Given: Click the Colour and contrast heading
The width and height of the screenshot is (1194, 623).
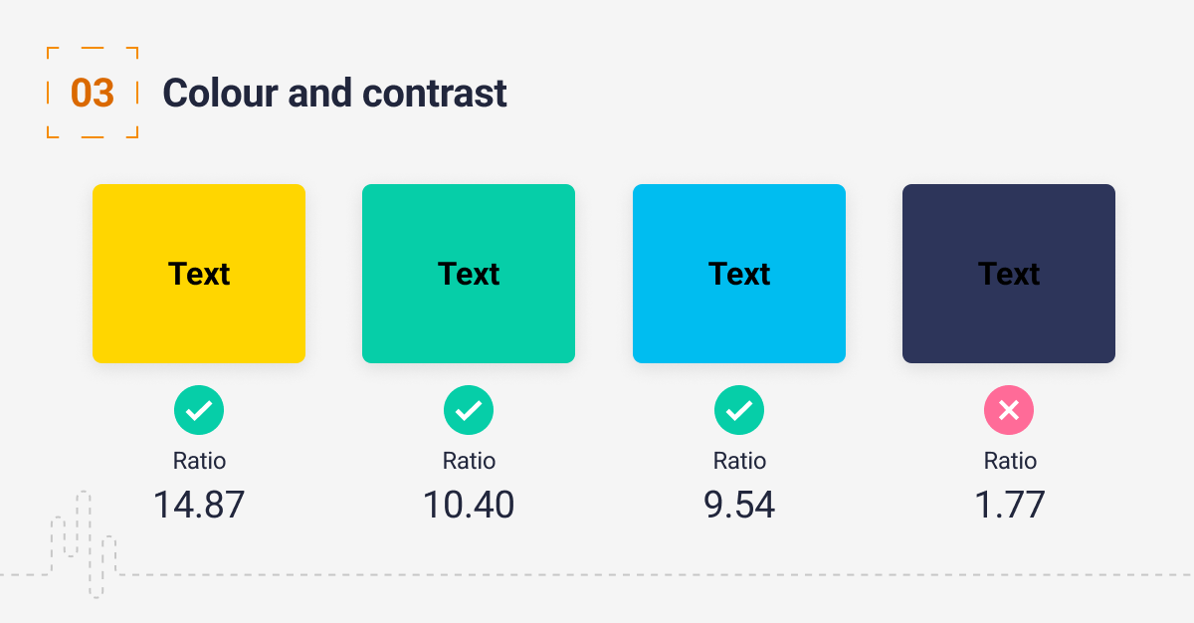Looking at the screenshot, I should pyautogui.click(x=334, y=93).
